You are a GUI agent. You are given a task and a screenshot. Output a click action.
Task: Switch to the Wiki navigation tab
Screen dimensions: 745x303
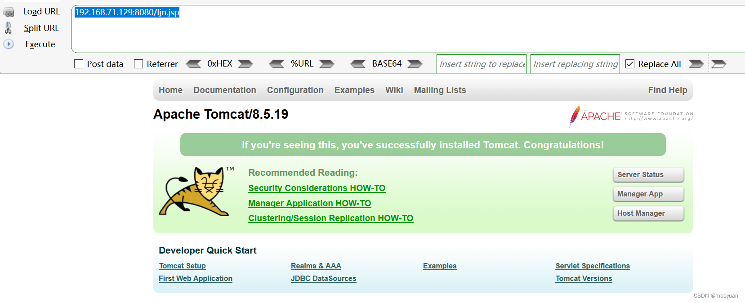coord(394,90)
